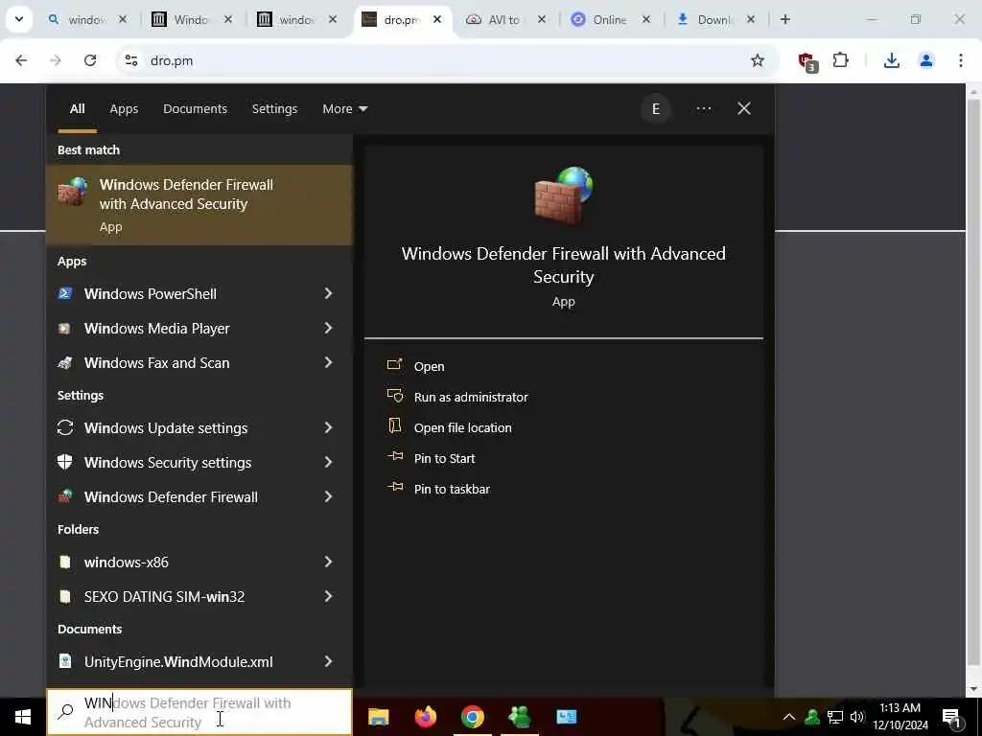Open network status tray icon
982x736 pixels.
(x=835, y=717)
